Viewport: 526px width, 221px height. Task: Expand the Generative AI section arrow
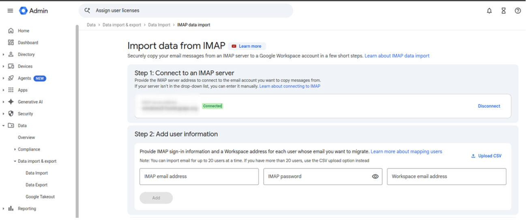point(4,102)
